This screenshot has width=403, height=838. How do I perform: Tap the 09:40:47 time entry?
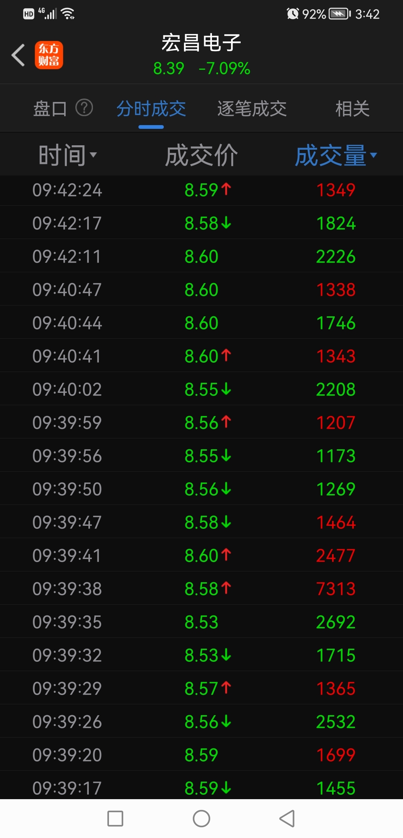click(x=67, y=290)
